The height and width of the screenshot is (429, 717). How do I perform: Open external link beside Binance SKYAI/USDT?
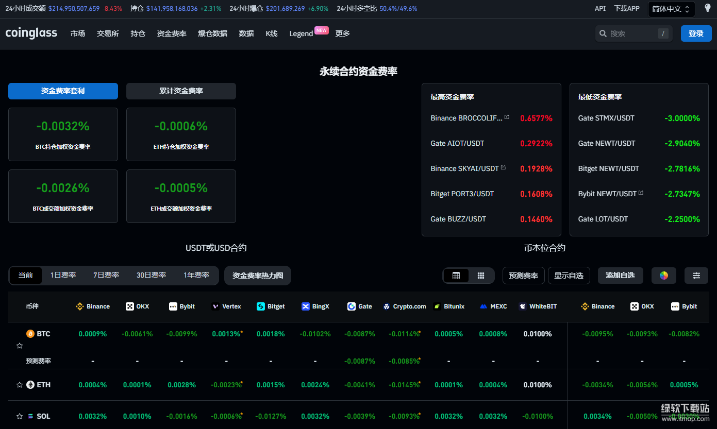point(503,168)
